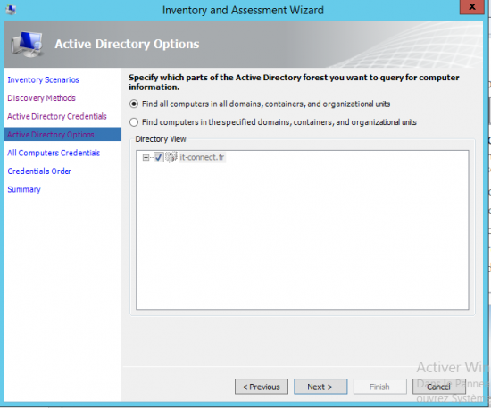Uncheck the it-connect.fr domain checkbox

click(x=158, y=157)
